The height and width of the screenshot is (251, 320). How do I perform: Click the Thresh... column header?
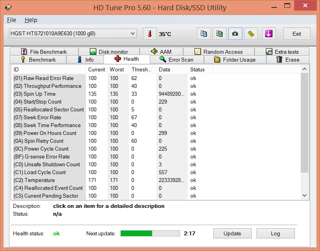click(x=142, y=69)
